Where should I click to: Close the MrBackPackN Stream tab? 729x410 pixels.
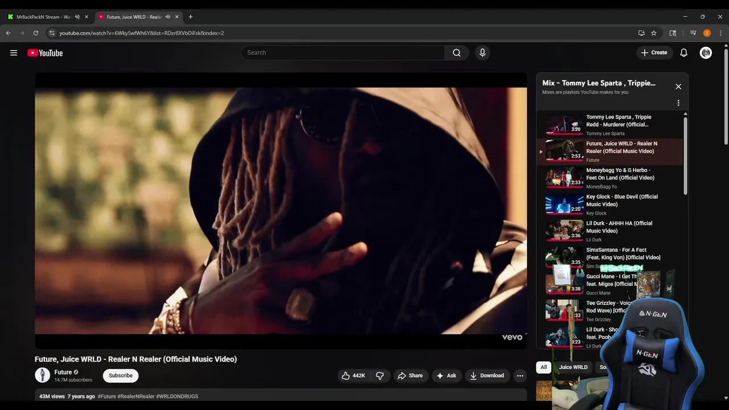coord(87,17)
